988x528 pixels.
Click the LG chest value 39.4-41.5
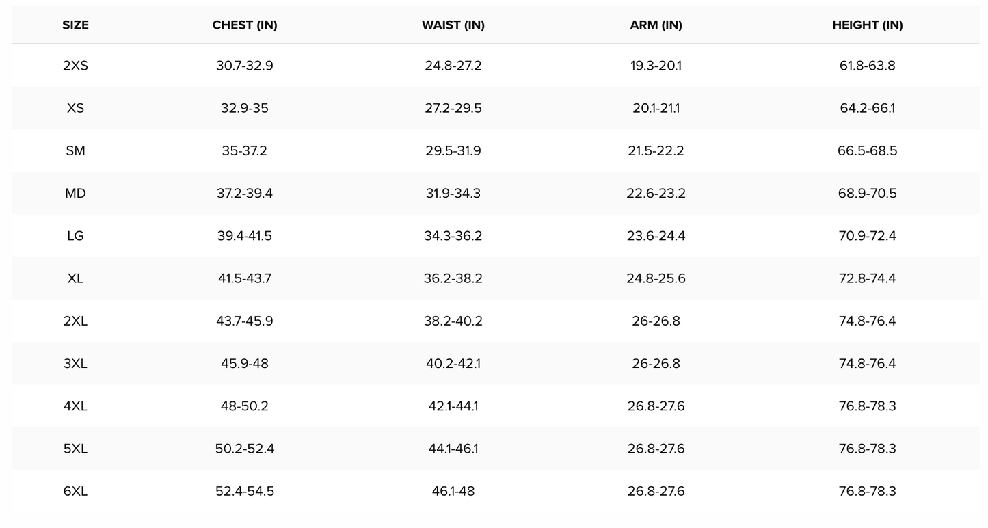pyautogui.click(x=245, y=235)
